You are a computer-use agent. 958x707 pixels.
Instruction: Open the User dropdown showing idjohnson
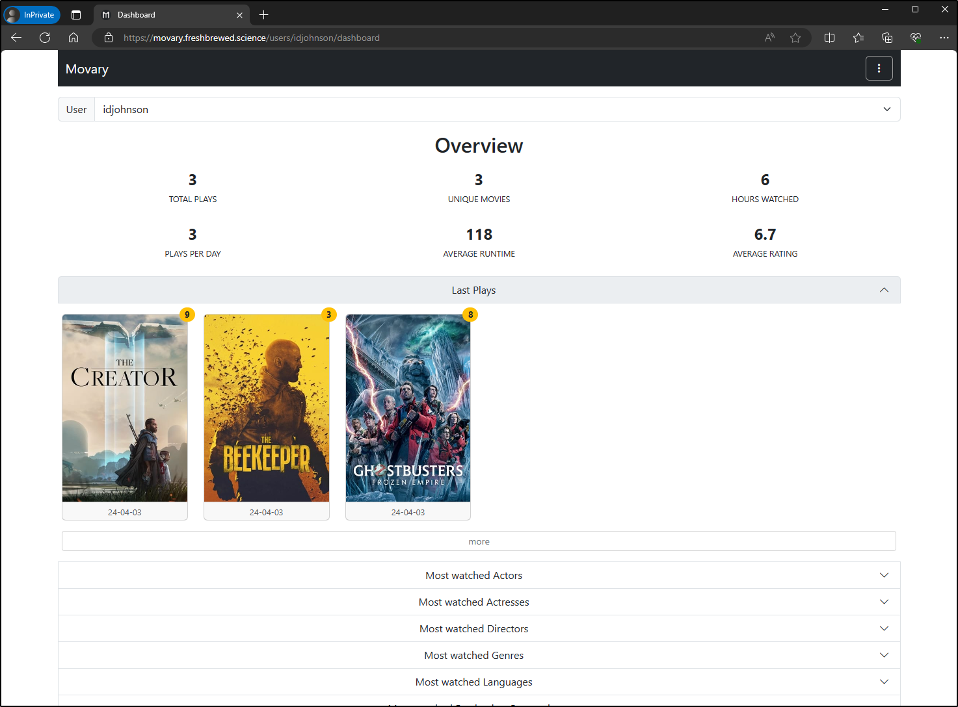(497, 109)
